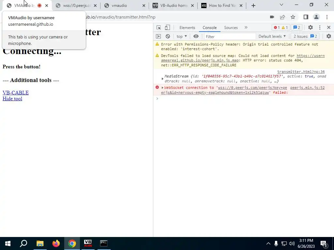Open the tab search chevron dropdown

(281, 5)
